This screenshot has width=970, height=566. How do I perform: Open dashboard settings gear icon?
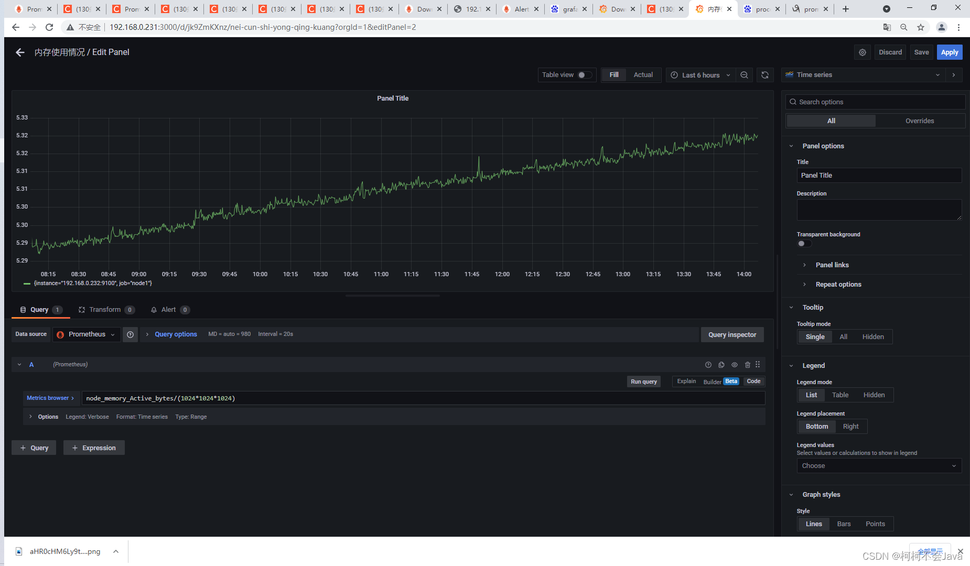click(863, 52)
